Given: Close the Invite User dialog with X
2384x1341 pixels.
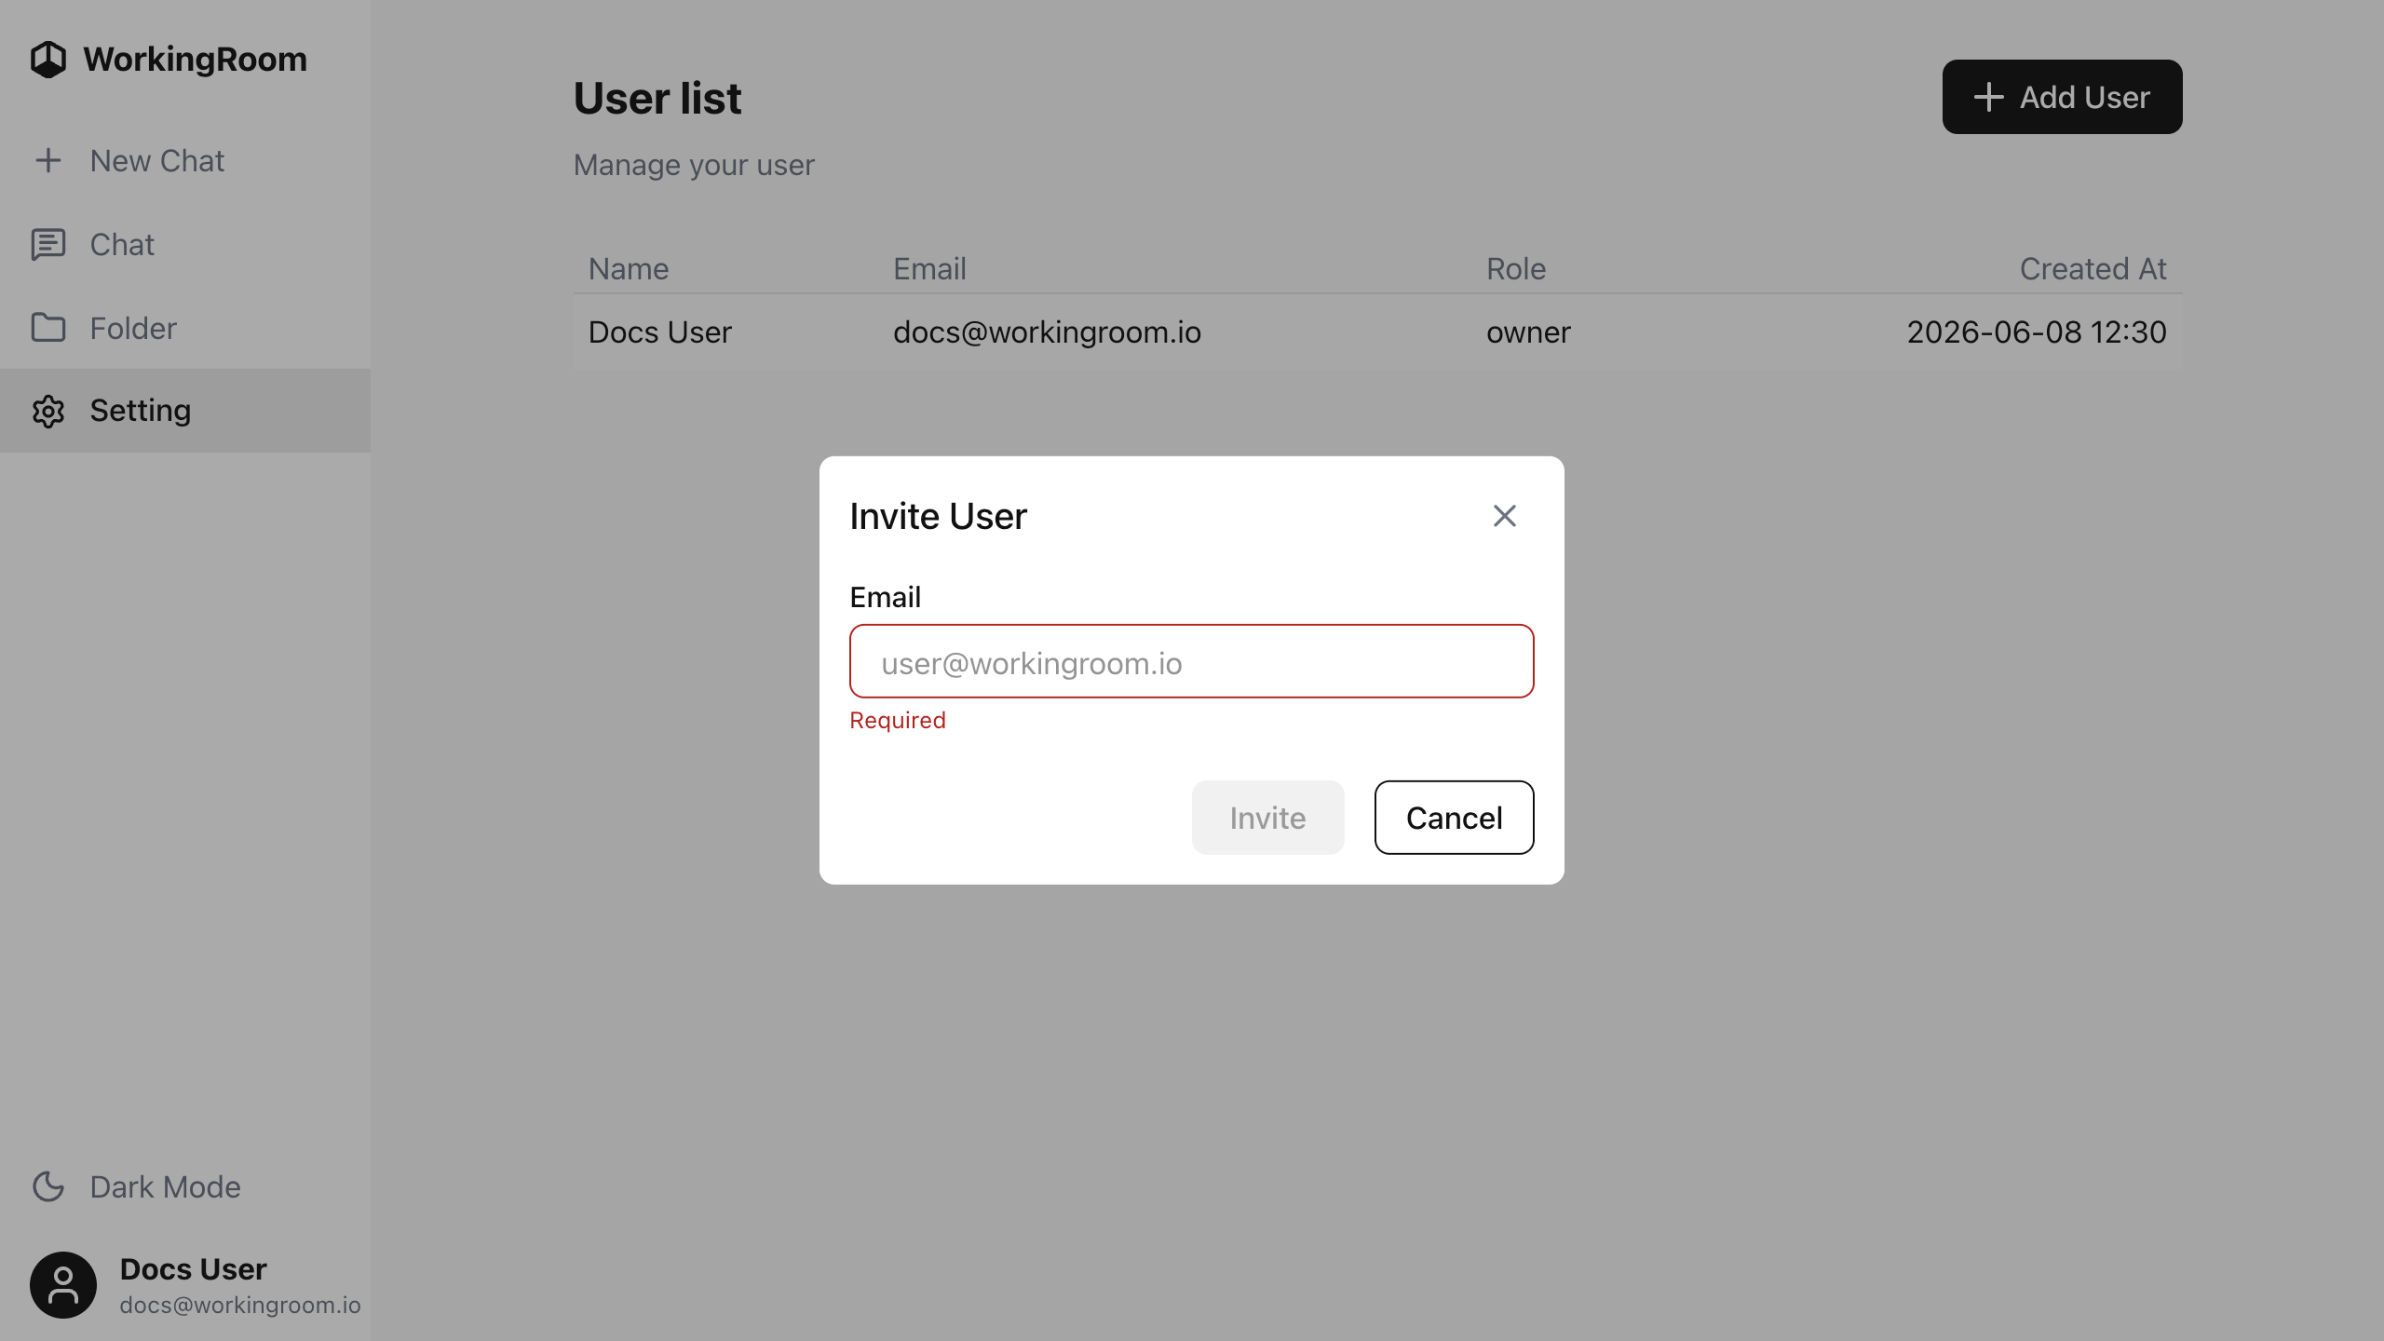Looking at the screenshot, I should [1505, 516].
